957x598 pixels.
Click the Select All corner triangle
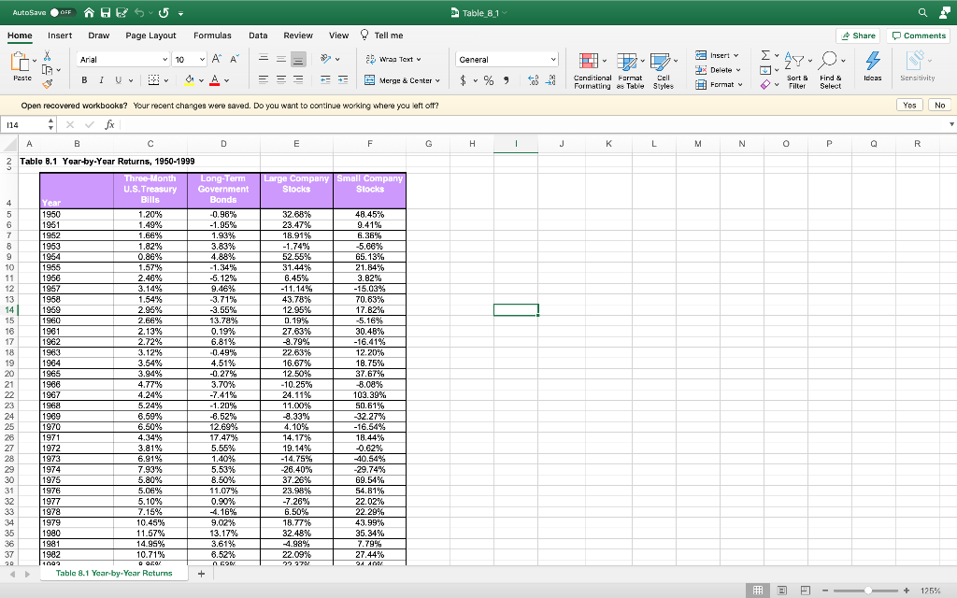click(x=9, y=145)
